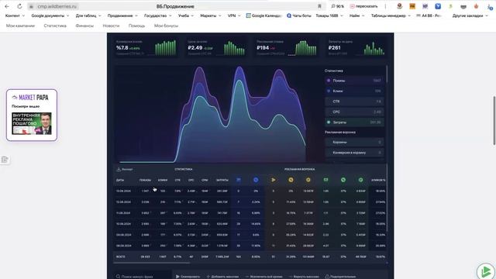Click the suspicious phrases warning icon
The height and width of the screenshot is (279, 496).
click(x=327, y=277)
